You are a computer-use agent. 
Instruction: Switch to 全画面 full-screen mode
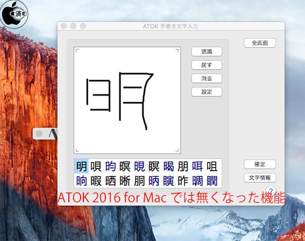click(260, 43)
